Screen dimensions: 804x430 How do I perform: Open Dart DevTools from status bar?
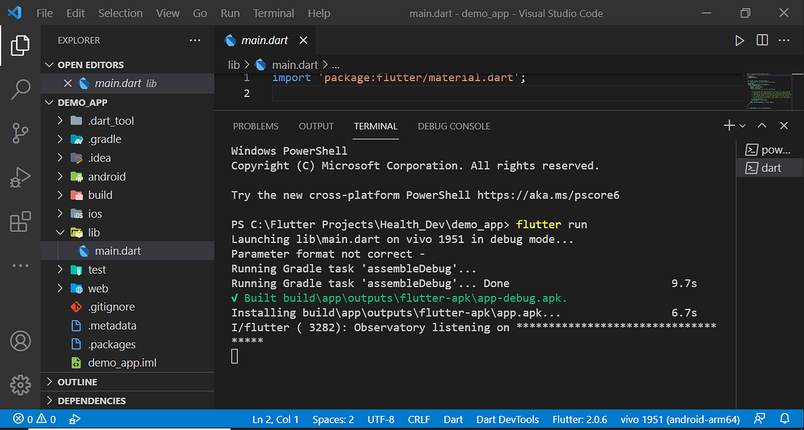(x=507, y=419)
